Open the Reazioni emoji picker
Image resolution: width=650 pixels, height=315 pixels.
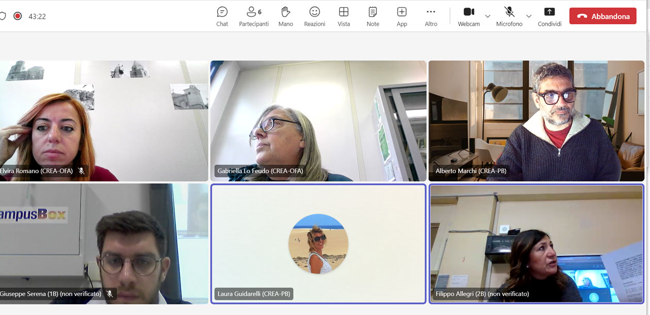(314, 17)
